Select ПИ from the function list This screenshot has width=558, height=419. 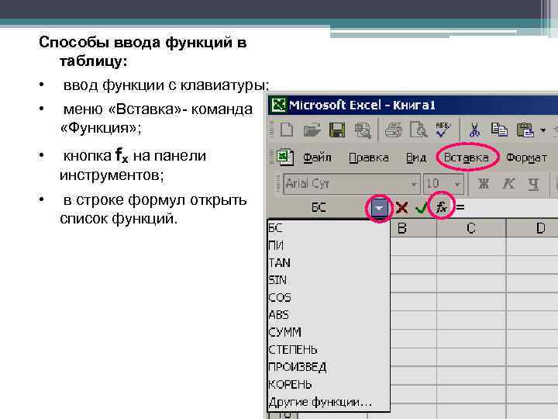click(x=329, y=245)
